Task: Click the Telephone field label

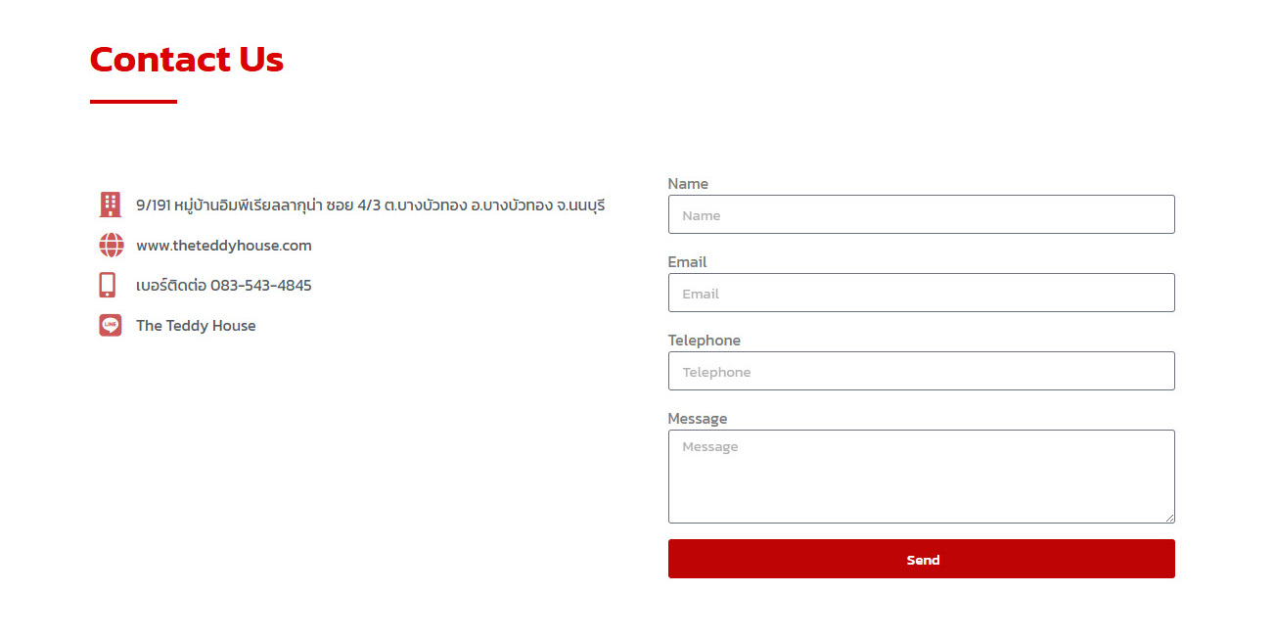Action: point(704,341)
